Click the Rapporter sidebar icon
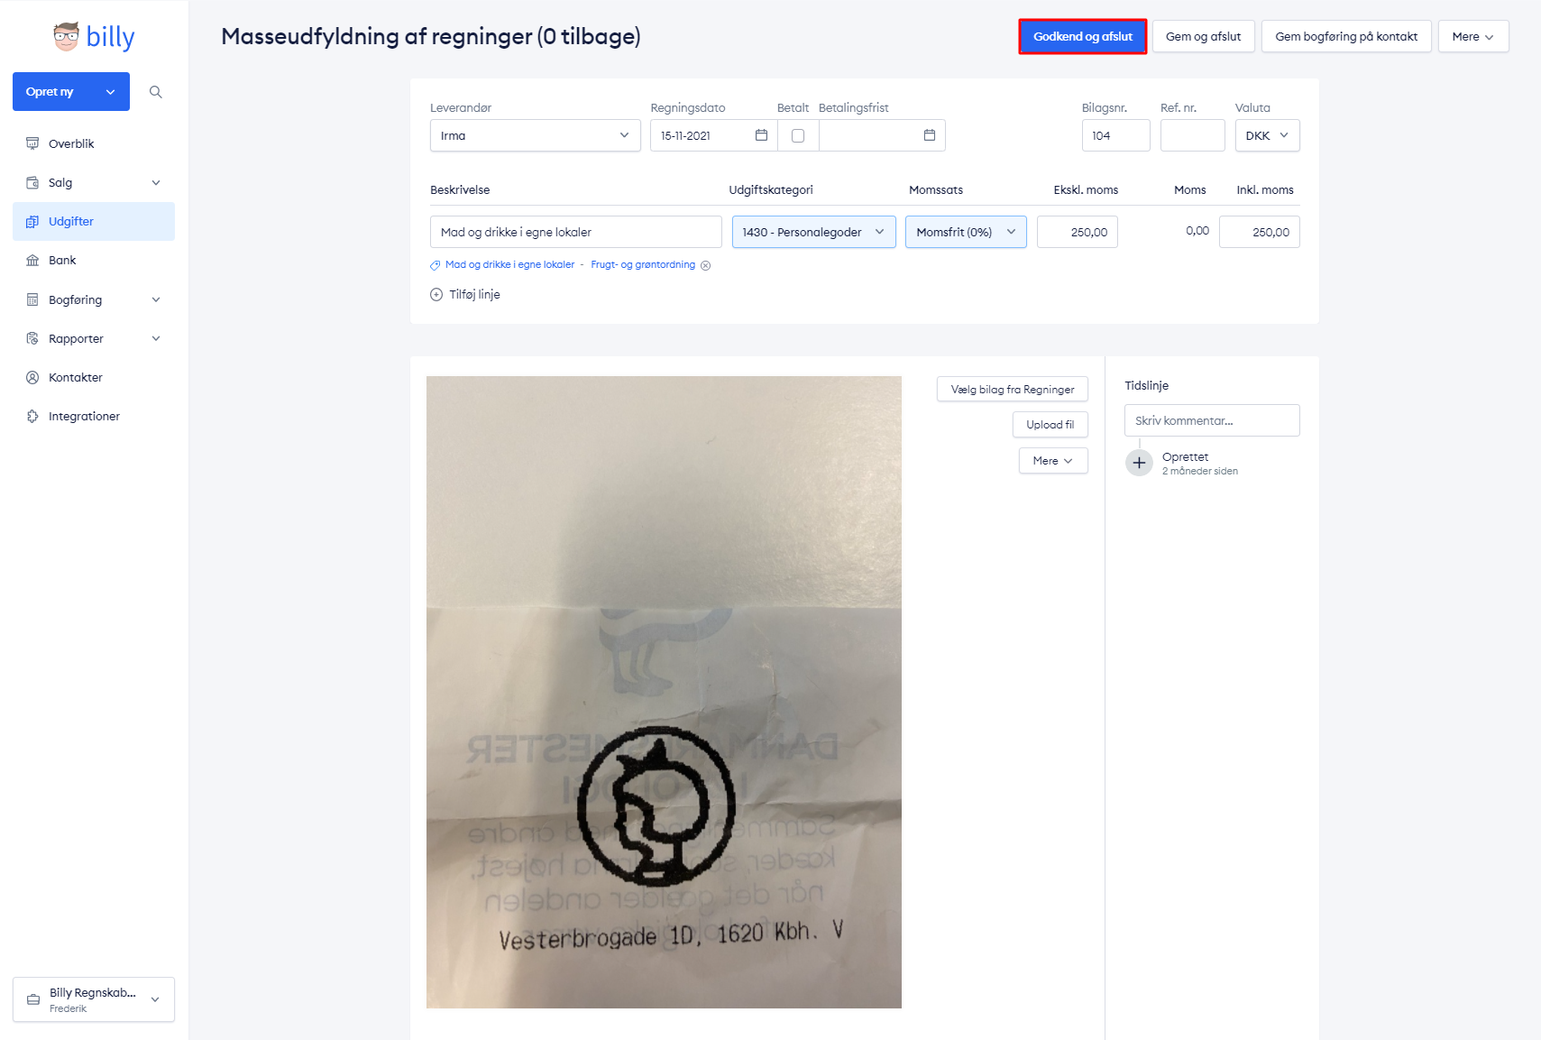Screen dimensions: 1541x1040 [32, 338]
